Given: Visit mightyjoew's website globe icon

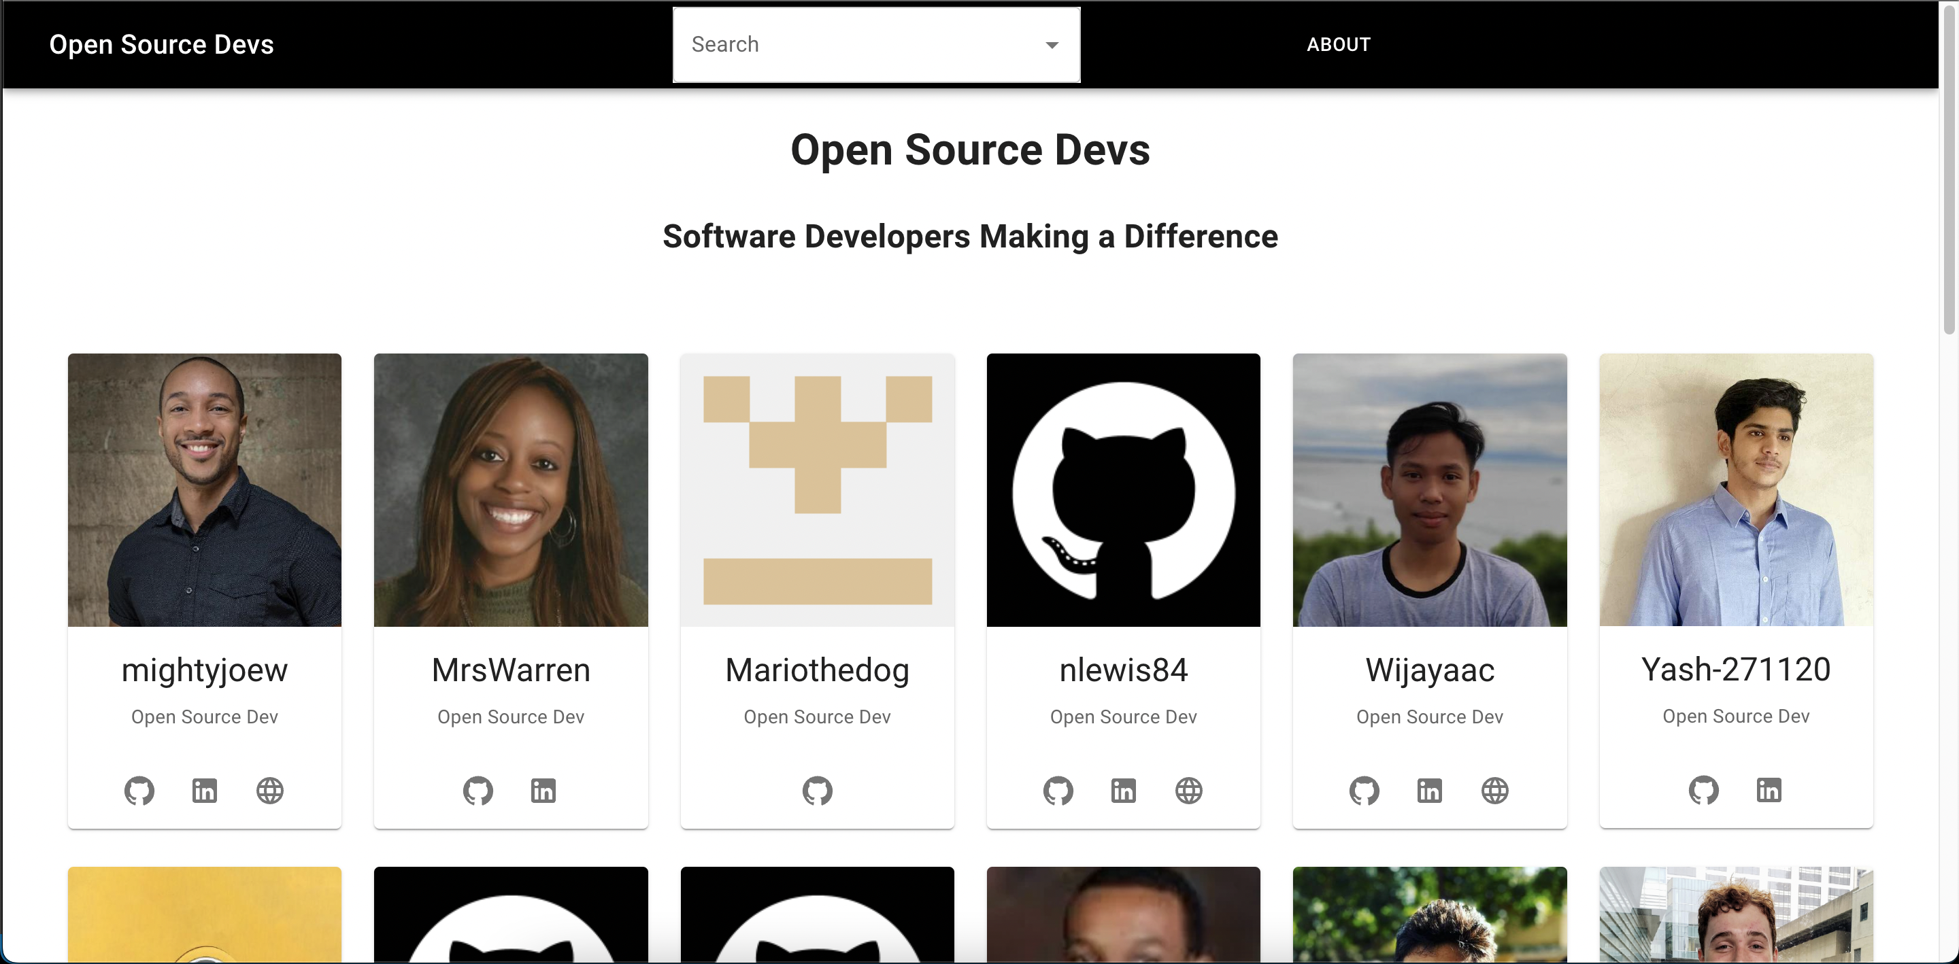Looking at the screenshot, I should (270, 791).
